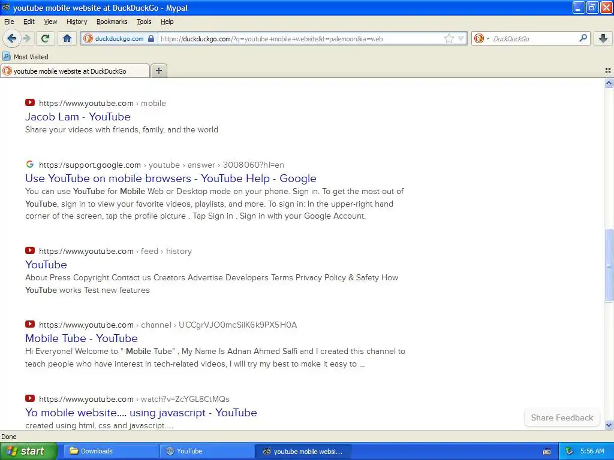Open the Windows start menu

[x=28, y=451]
